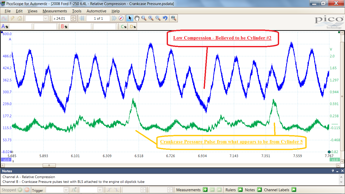Click the Low Compression cylinder #2 annotation

tap(222, 38)
